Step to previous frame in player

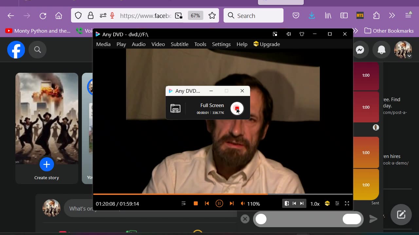(294, 203)
